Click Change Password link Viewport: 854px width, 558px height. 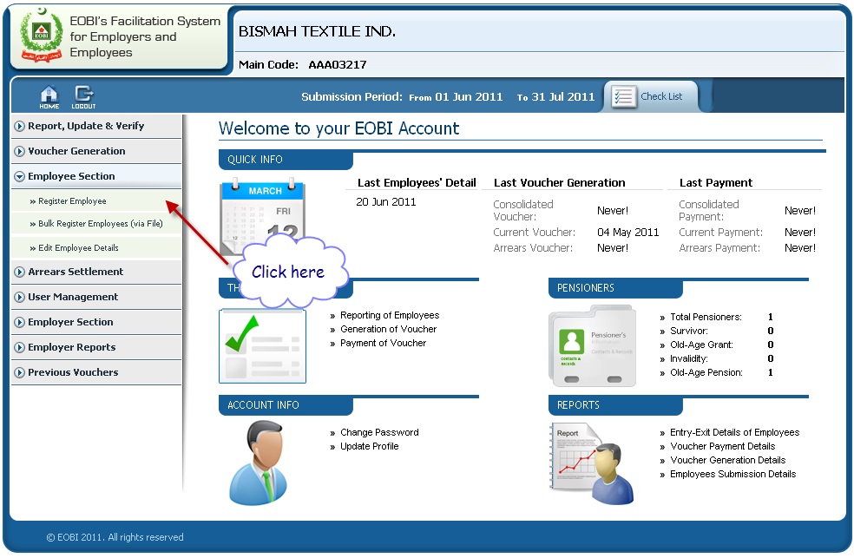click(379, 432)
